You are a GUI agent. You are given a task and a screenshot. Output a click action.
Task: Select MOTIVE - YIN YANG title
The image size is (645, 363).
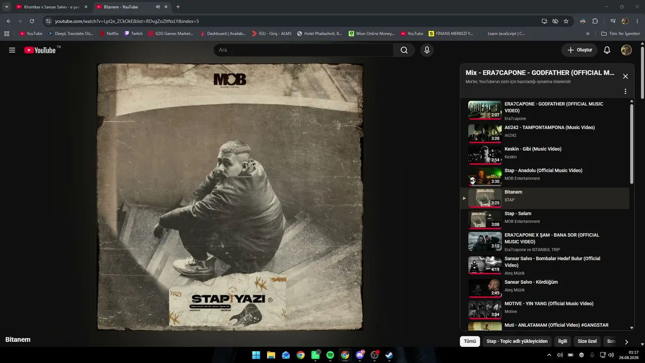pyautogui.click(x=549, y=304)
